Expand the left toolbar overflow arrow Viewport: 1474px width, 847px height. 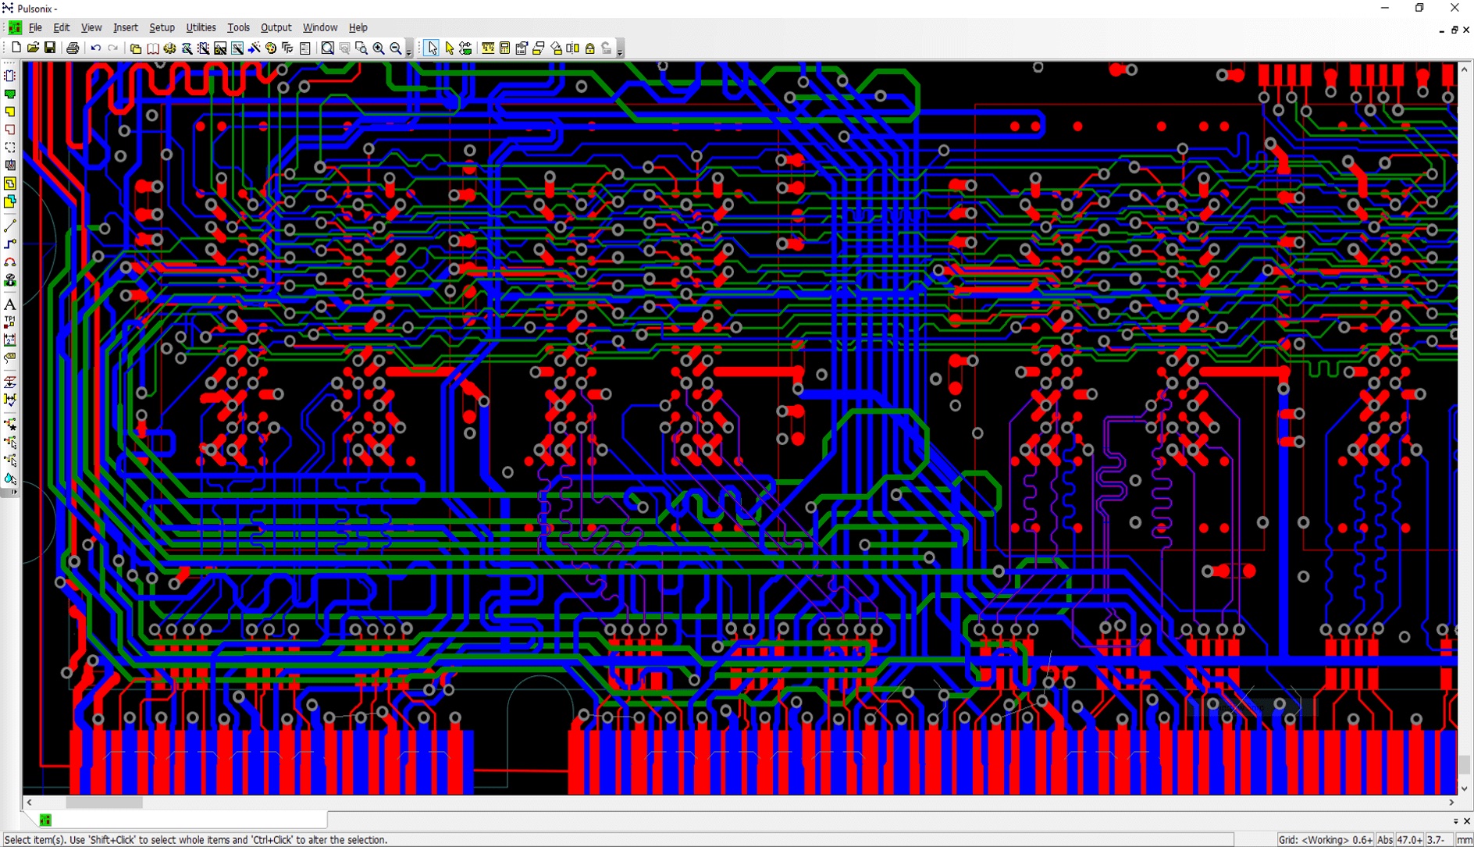[x=14, y=493]
